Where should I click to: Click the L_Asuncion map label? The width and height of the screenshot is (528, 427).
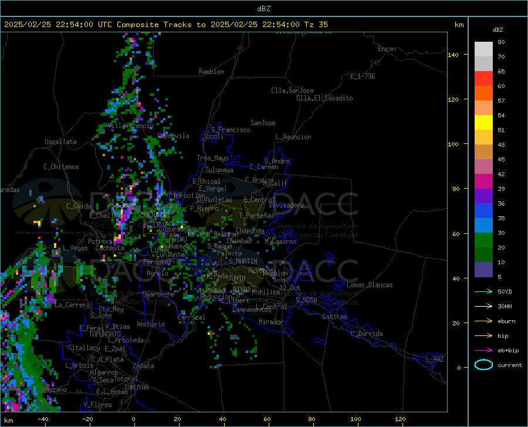click(x=293, y=137)
